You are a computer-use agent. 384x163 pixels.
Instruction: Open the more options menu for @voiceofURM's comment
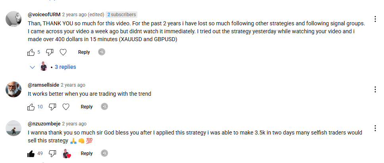point(375,19)
